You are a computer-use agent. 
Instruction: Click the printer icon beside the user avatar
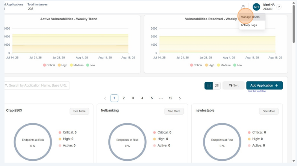tap(243, 7)
